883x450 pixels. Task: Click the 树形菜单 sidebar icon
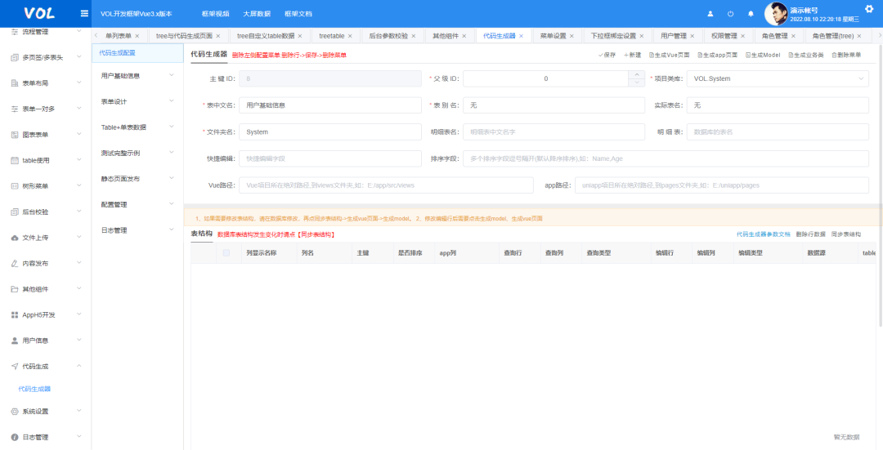point(16,186)
